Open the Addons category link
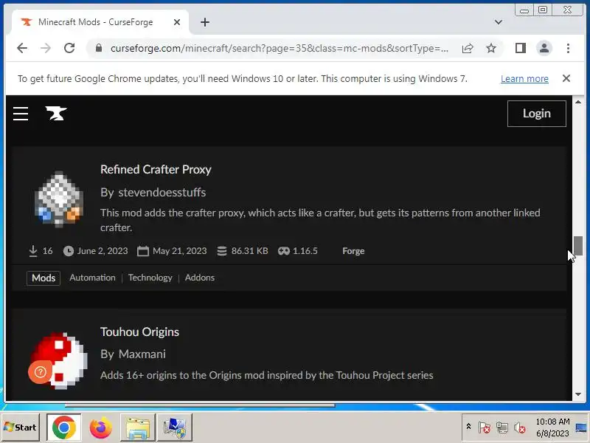Viewport: 590px width, 443px height. click(200, 278)
